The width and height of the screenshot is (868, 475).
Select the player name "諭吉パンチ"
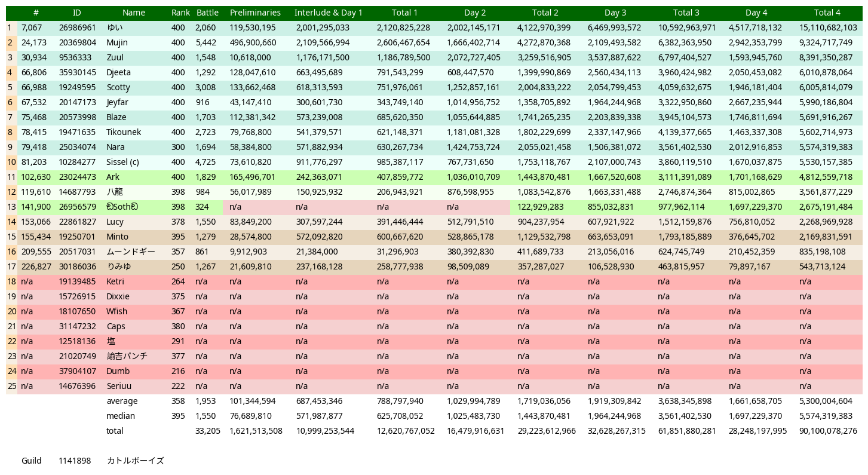pyautogui.click(x=127, y=356)
